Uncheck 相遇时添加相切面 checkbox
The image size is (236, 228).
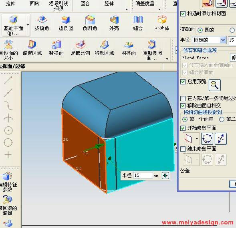[x=183, y=14]
